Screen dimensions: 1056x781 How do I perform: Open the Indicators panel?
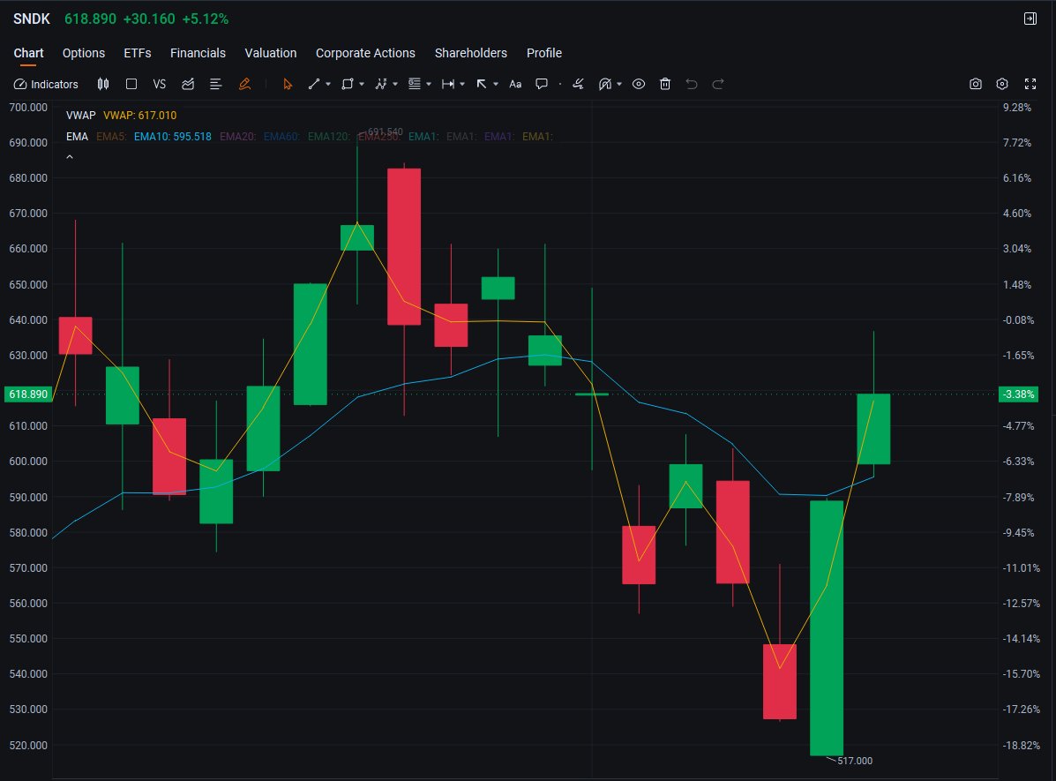click(46, 84)
